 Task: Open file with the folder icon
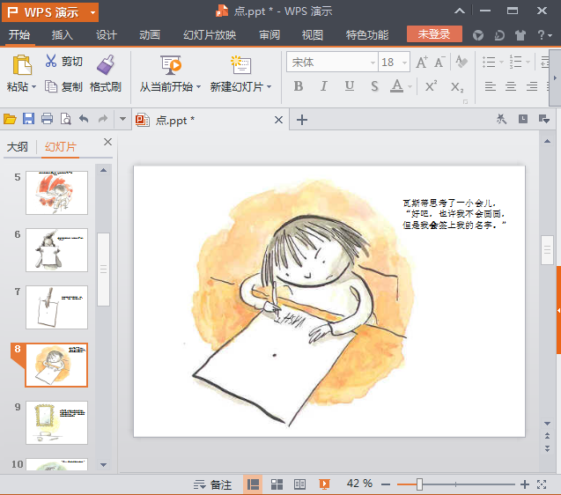[10, 119]
